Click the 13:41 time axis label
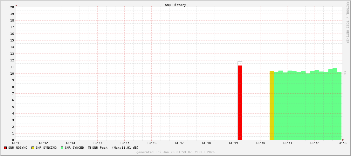Screen dimensions: 351x156 point(16,143)
